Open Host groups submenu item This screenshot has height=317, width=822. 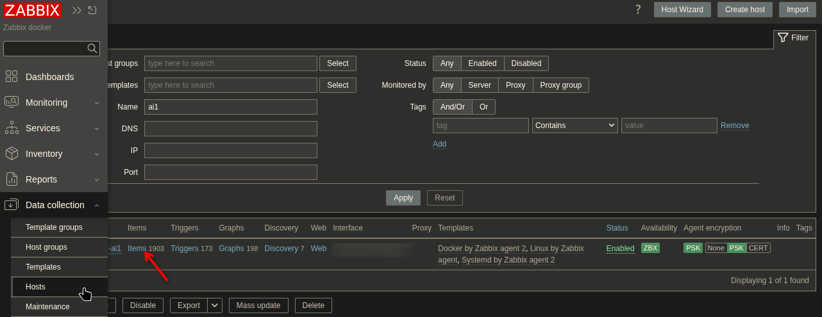pyautogui.click(x=59, y=247)
